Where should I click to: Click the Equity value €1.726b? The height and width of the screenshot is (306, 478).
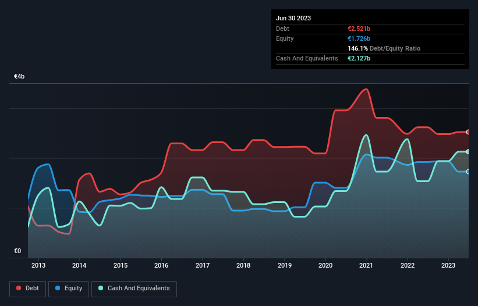pos(359,38)
